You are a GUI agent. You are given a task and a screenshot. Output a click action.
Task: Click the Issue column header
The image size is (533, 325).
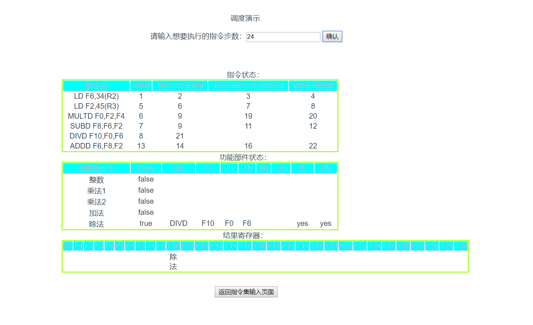pos(141,85)
